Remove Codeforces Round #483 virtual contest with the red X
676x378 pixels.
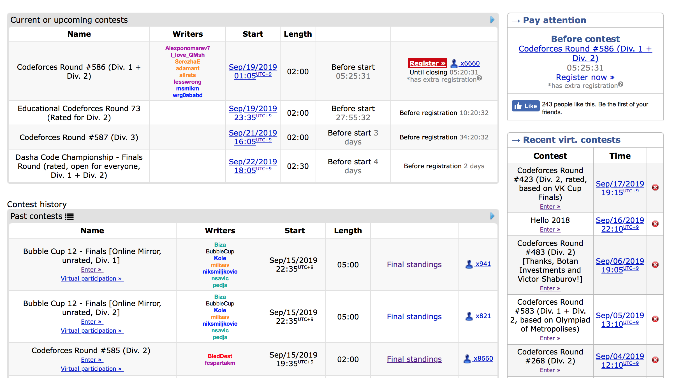click(655, 265)
